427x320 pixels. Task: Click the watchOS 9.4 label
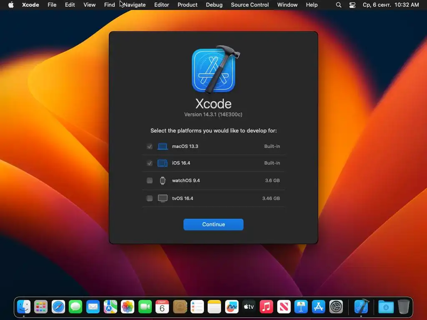pyautogui.click(x=186, y=180)
